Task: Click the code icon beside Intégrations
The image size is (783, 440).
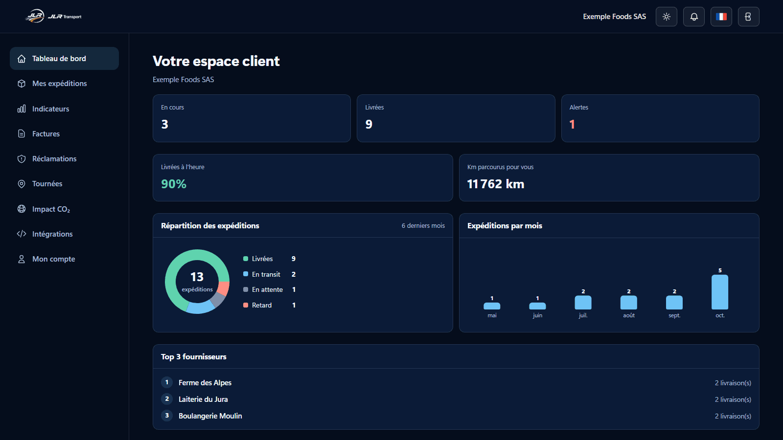Action: [x=22, y=234]
